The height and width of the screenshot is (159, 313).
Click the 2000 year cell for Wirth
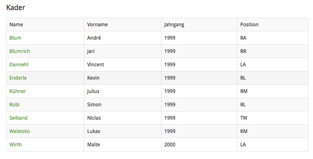click(x=170, y=145)
